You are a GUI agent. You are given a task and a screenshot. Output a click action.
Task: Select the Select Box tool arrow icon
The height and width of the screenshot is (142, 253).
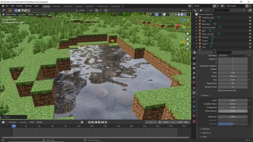tap(10, 11)
